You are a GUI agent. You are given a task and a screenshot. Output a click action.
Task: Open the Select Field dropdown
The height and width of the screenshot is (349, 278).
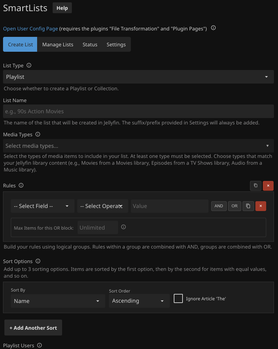coord(43,206)
